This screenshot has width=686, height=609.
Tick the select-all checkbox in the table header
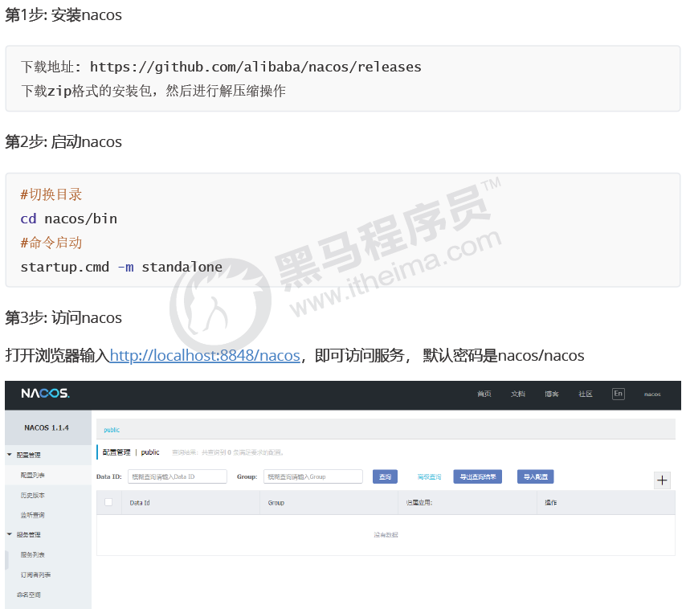pos(108,502)
